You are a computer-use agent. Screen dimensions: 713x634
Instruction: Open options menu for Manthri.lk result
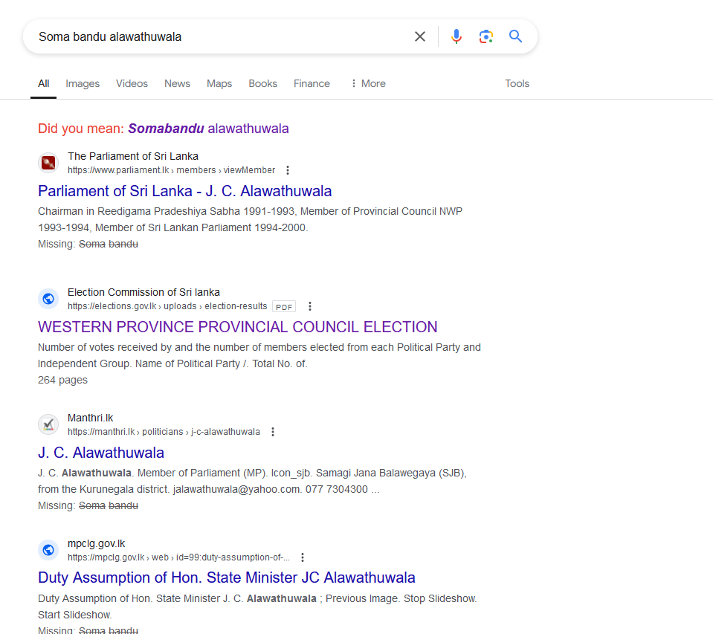pyautogui.click(x=272, y=432)
